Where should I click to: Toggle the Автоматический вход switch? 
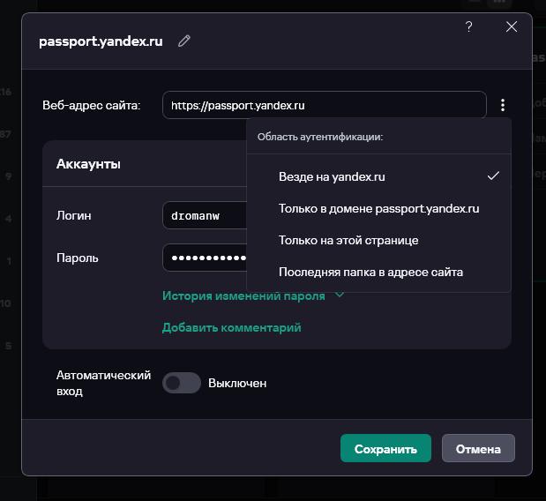(182, 383)
